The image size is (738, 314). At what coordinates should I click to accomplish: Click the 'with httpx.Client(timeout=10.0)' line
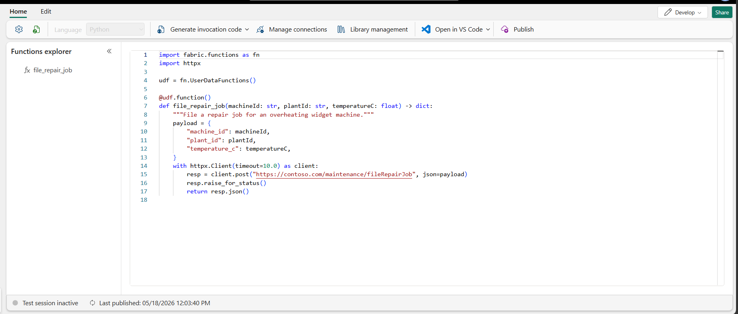(245, 166)
